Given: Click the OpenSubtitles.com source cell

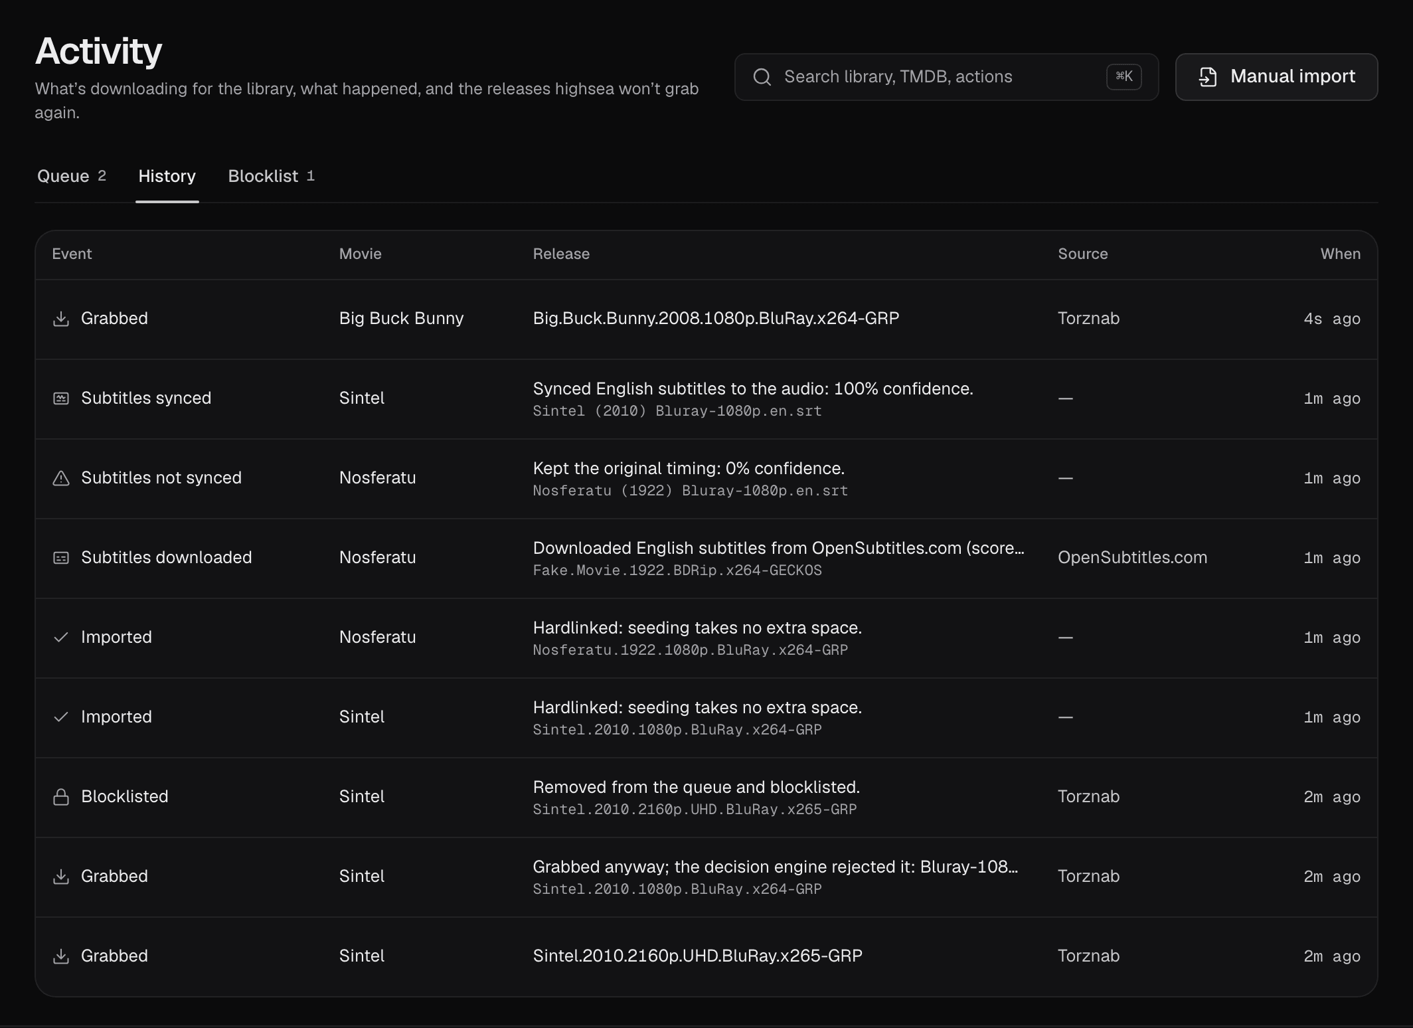Looking at the screenshot, I should pyautogui.click(x=1132, y=558).
